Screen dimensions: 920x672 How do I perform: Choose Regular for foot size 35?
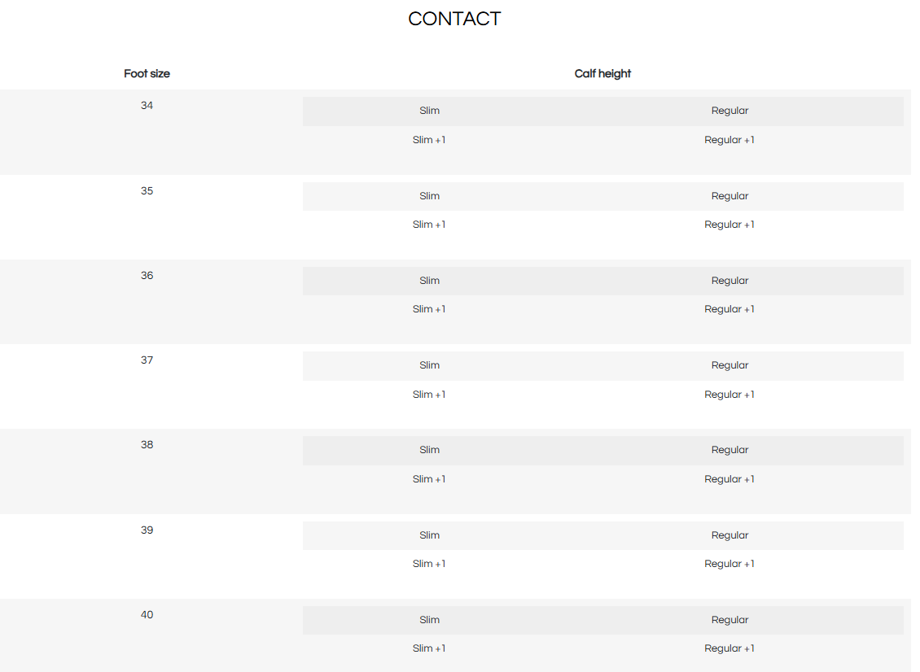click(x=730, y=196)
